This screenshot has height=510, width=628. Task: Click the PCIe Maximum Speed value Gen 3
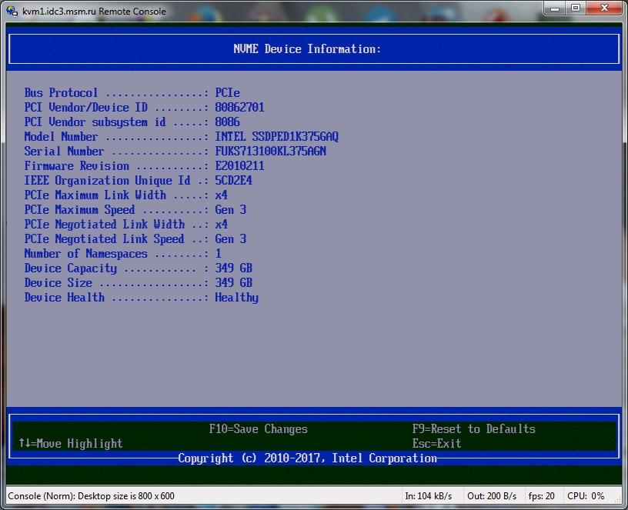click(231, 210)
